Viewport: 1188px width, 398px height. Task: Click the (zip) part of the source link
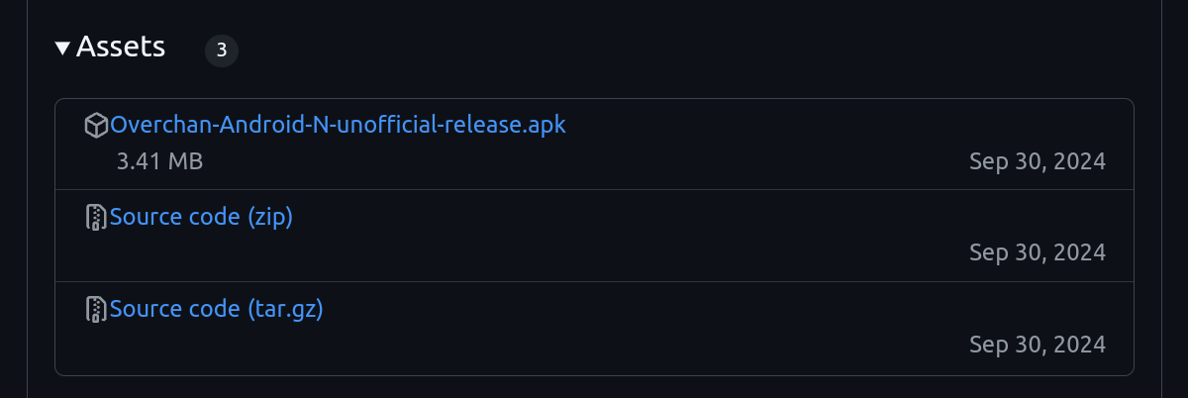268,216
